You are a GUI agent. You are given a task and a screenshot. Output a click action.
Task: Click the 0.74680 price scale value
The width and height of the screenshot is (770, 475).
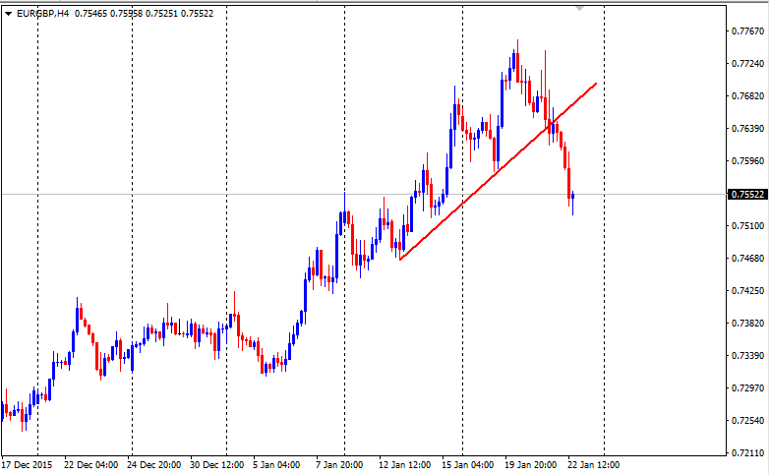tap(748, 259)
